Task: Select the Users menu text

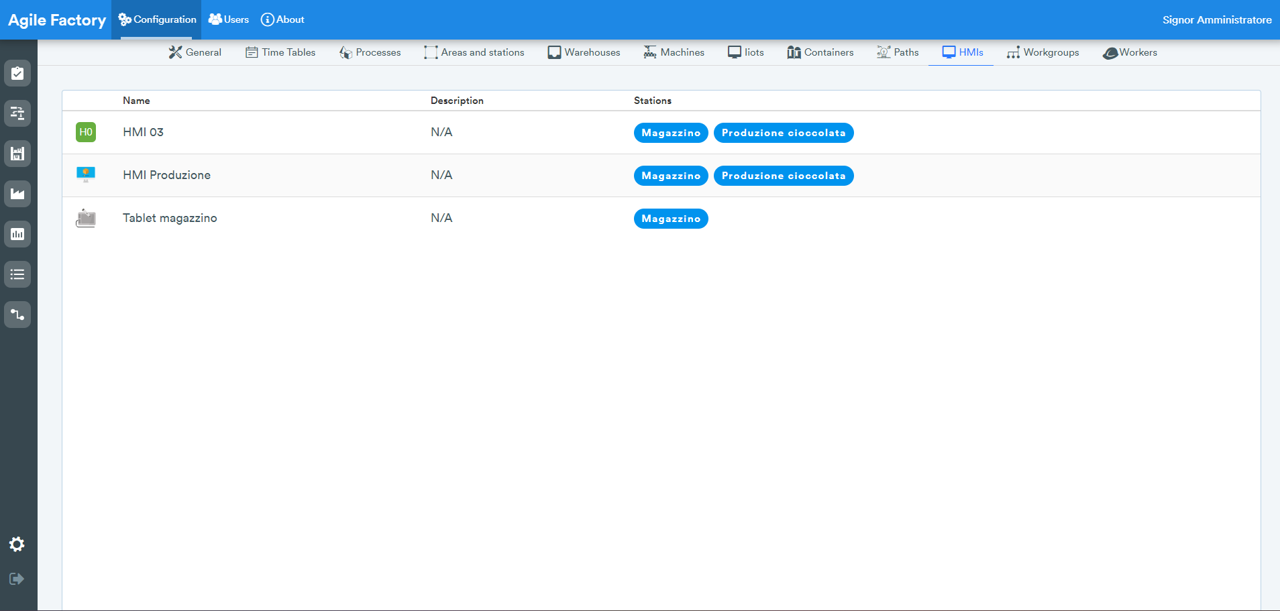Action: pos(236,19)
